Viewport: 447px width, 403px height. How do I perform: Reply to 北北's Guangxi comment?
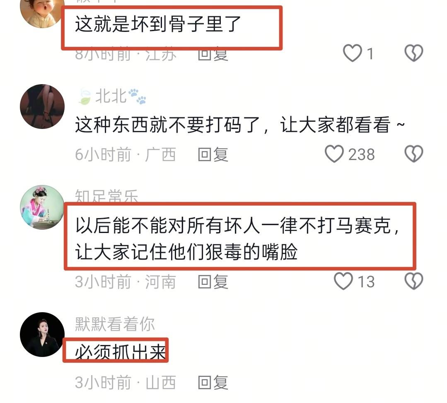(x=213, y=154)
